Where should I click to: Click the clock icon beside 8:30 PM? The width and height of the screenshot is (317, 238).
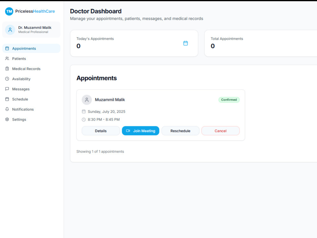(84, 120)
